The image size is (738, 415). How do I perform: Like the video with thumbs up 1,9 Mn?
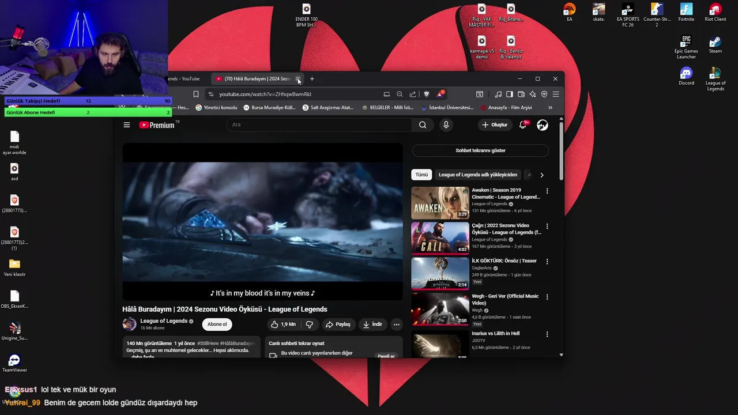point(283,325)
